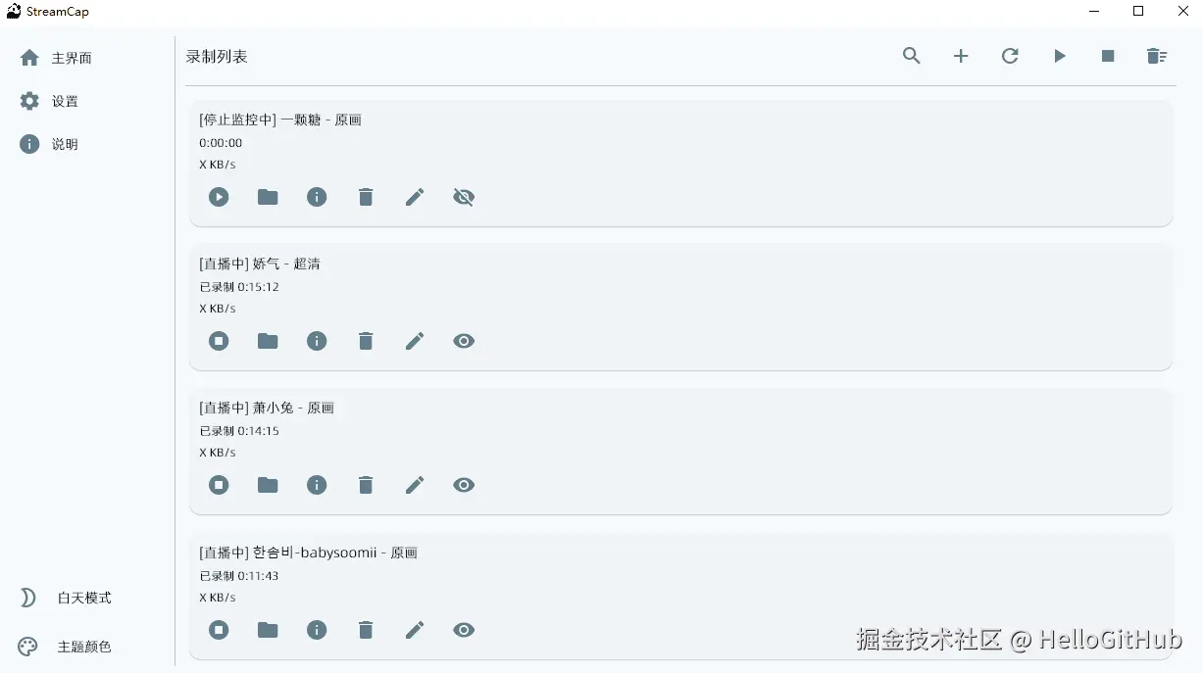Start all recordings with the toolbar play icon
Image resolution: width=1203 pixels, height=673 pixels.
(x=1059, y=56)
